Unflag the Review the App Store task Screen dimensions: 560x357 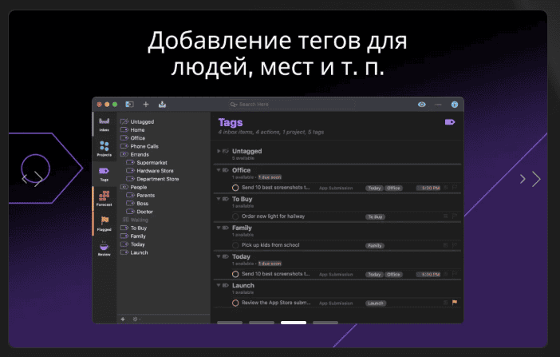pyautogui.click(x=455, y=303)
